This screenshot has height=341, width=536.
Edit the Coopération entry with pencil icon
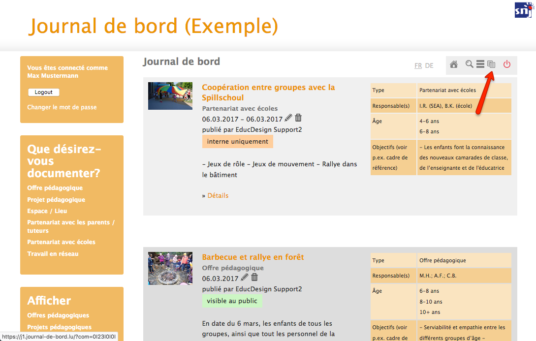coord(288,118)
